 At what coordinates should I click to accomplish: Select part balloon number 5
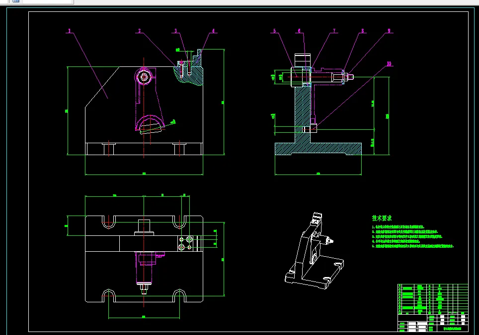pyautogui.click(x=274, y=31)
